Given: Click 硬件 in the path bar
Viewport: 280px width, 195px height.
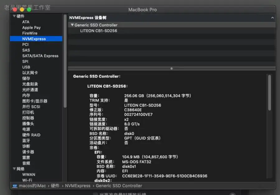Looking at the screenshot, I should 55,186.
